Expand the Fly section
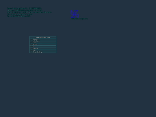Viewport: 156px width, 117px height. [43, 47]
